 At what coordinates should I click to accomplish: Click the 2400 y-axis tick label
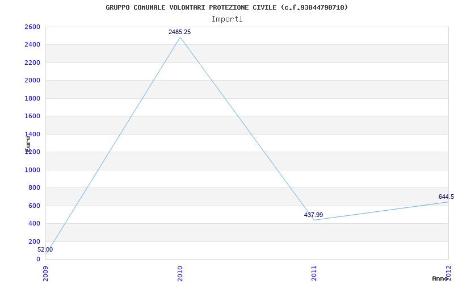coord(32,45)
